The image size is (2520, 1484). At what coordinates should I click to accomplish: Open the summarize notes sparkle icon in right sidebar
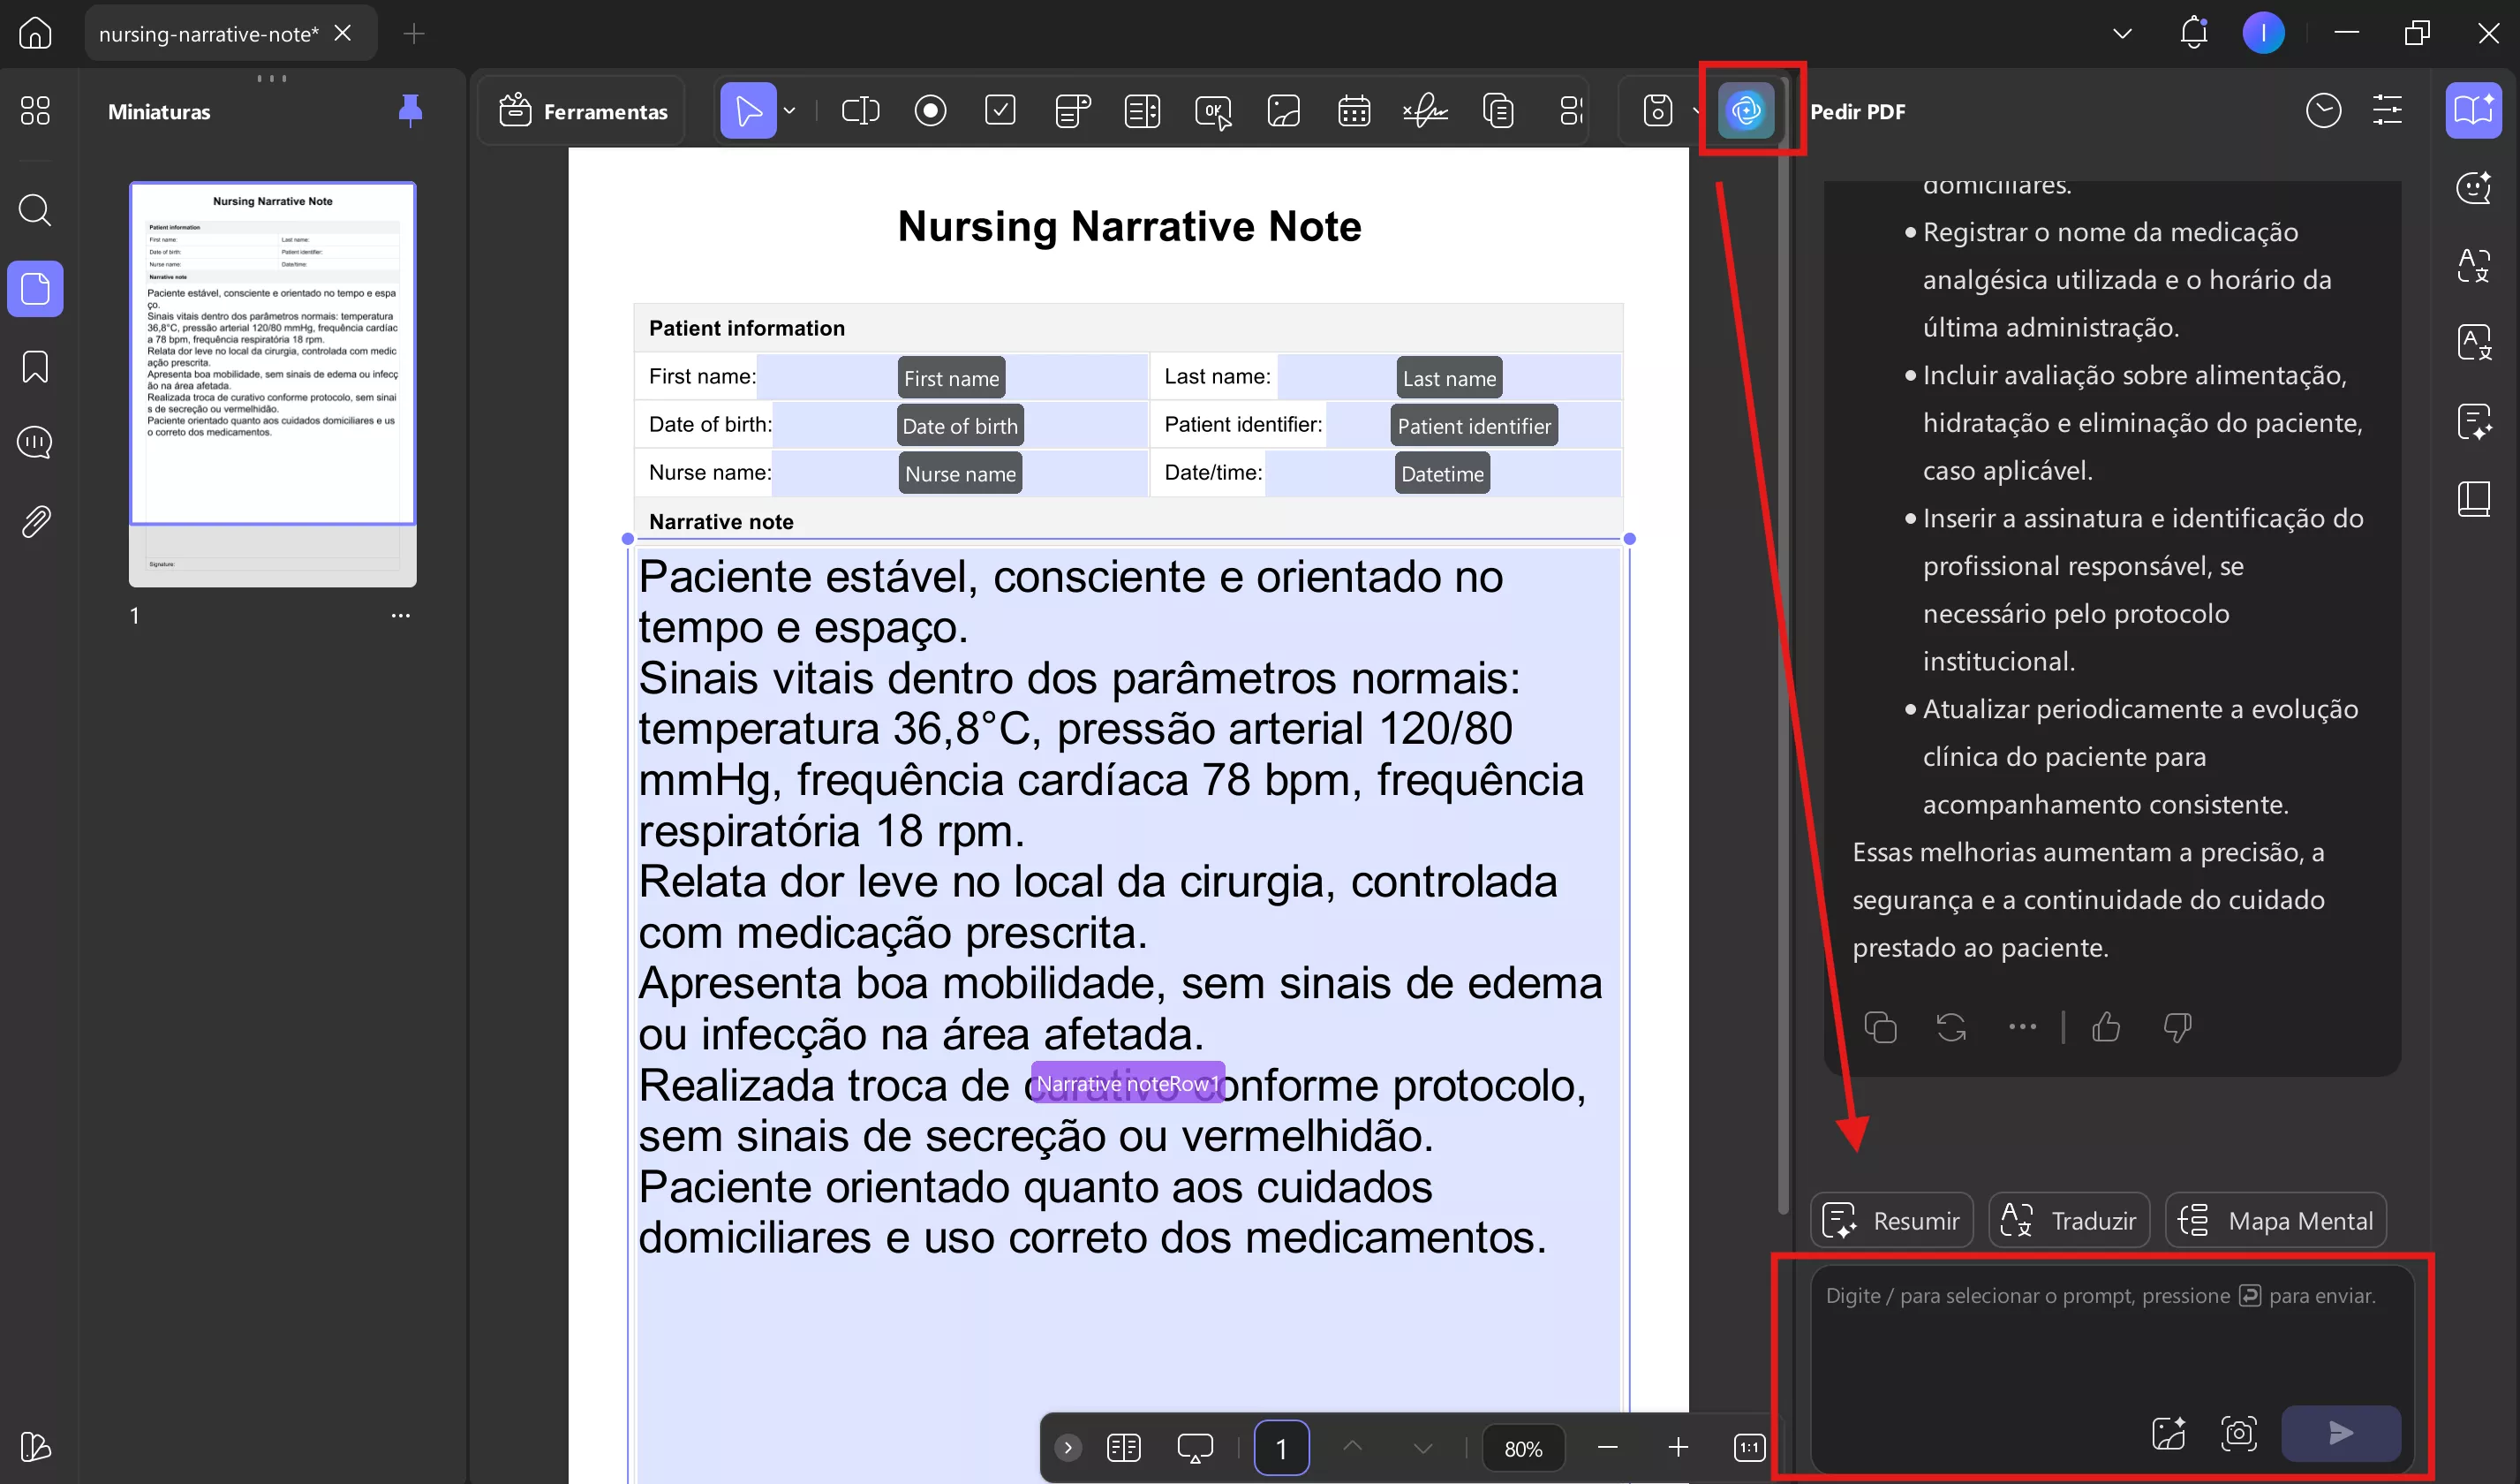(2473, 420)
